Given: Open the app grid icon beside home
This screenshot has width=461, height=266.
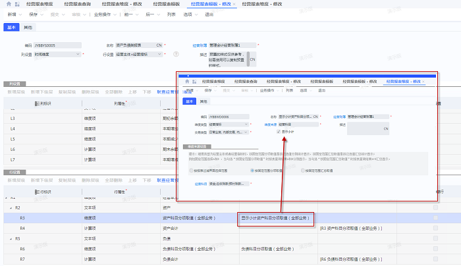Looking at the screenshot, I should [16, 4].
